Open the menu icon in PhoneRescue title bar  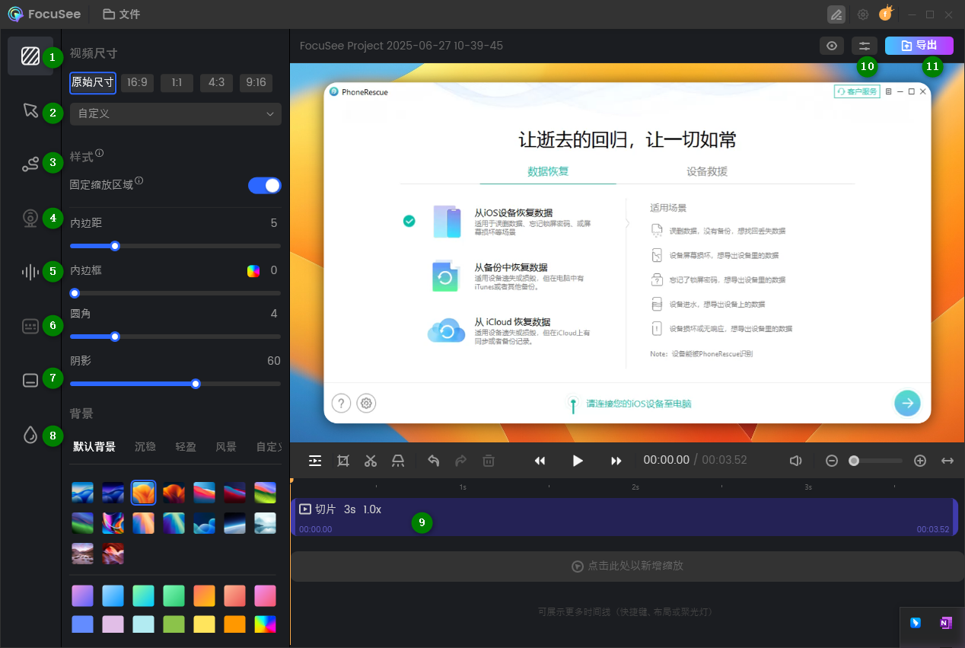click(x=887, y=91)
